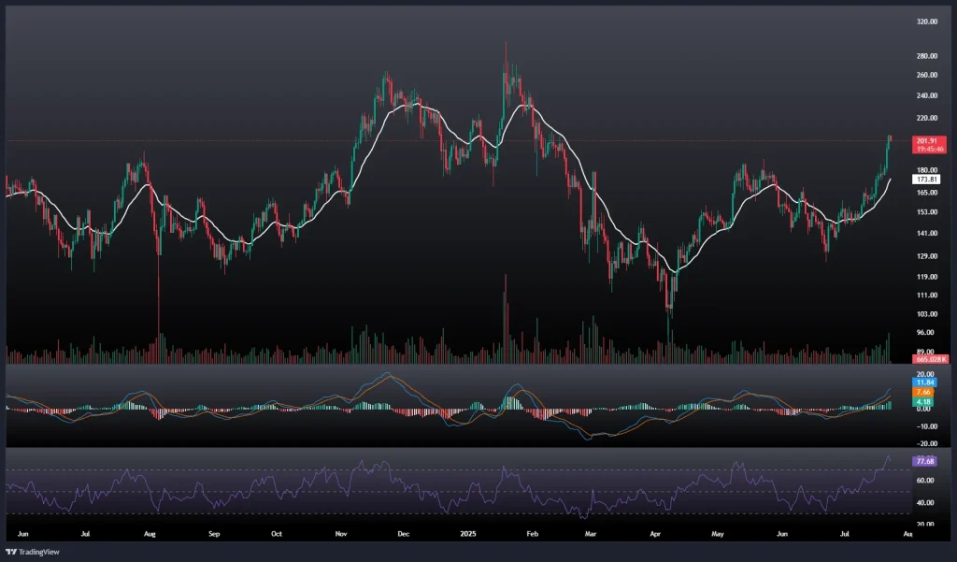Click the Dec label on the time axis

(x=404, y=534)
